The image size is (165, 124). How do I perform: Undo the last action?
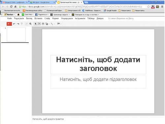point(14,24)
